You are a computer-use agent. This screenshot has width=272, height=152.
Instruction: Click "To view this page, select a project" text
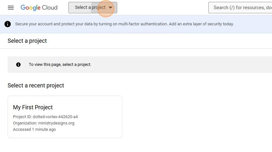coord(60,64)
